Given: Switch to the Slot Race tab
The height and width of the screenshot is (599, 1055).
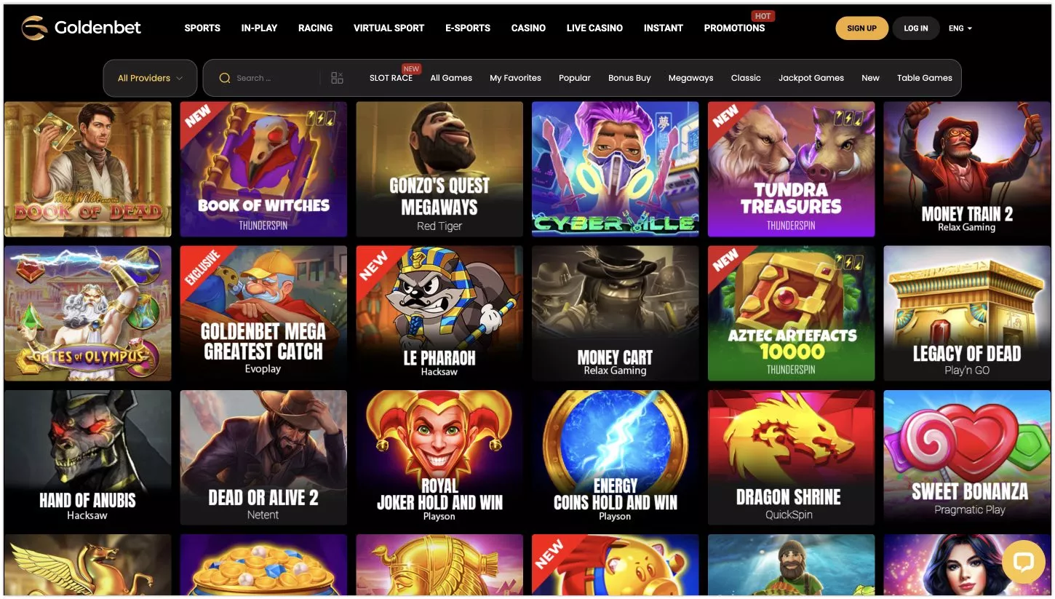Looking at the screenshot, I should click(x=391, y=78).
